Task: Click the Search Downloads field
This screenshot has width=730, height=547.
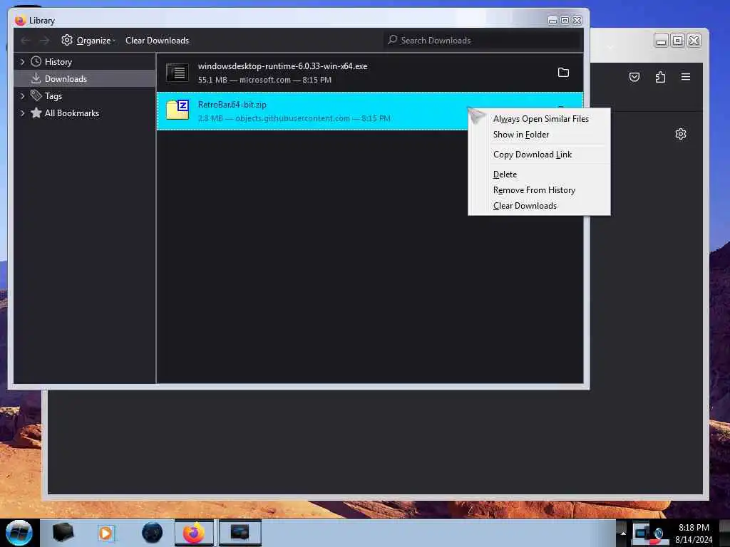Action: 483,41
